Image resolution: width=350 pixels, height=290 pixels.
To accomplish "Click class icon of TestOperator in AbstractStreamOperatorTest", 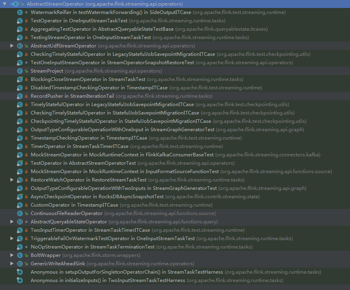I will [20, 163].
